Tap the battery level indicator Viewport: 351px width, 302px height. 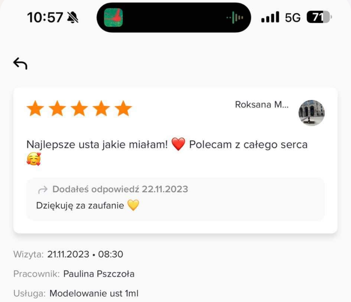pyautogui.click(x=319, y=17)
